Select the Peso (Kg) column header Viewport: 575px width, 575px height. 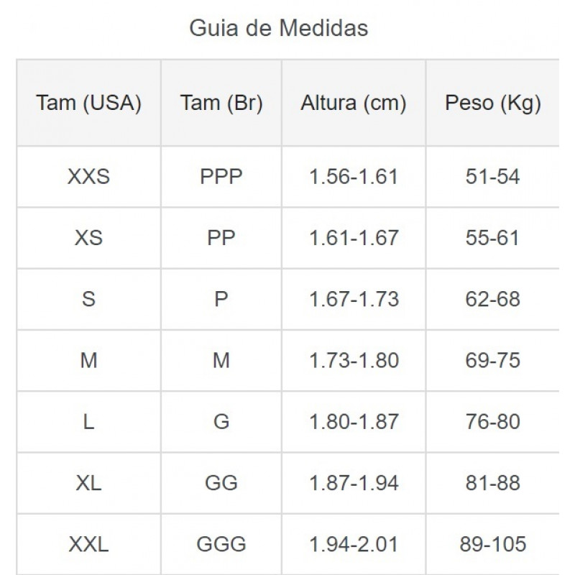[492, 103]
